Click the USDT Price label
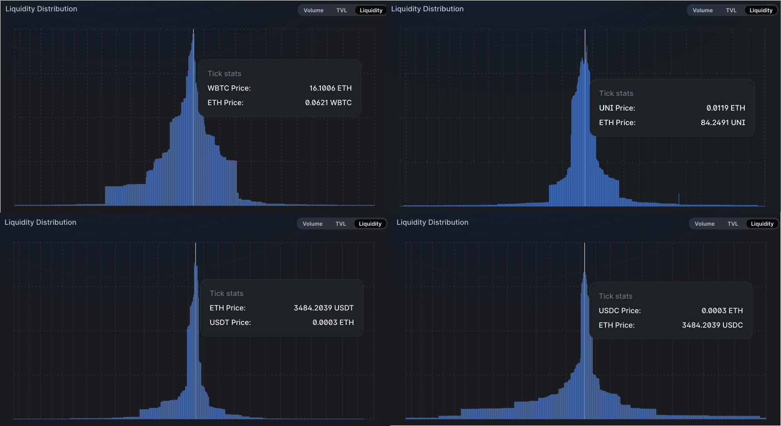 (230, 322)
